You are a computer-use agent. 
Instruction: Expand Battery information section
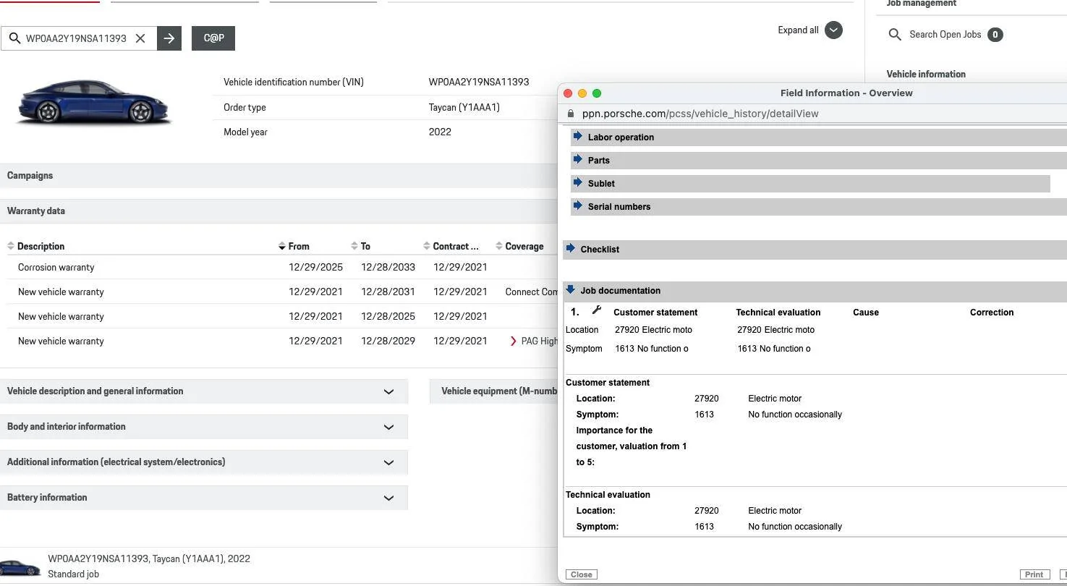pos(204,498)
